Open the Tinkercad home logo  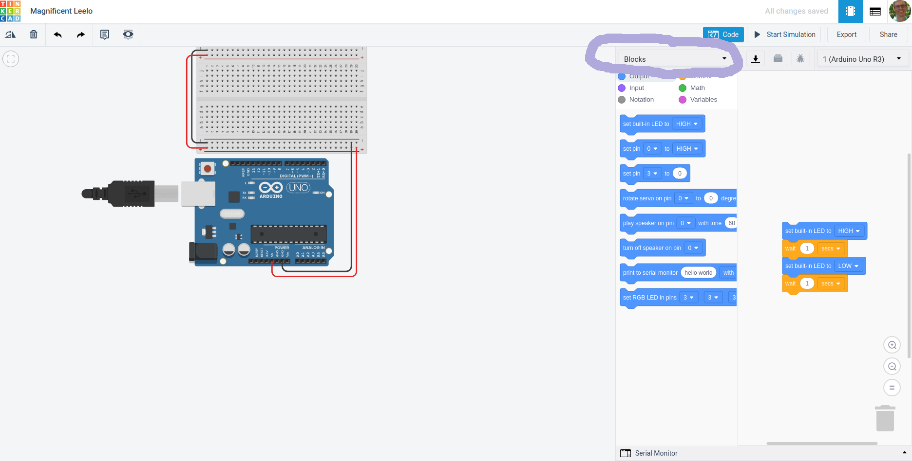click(x=11, y=11)
